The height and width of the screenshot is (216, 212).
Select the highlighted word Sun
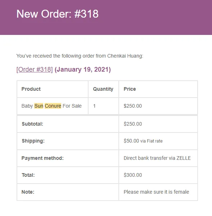click(x=39, y=106)
